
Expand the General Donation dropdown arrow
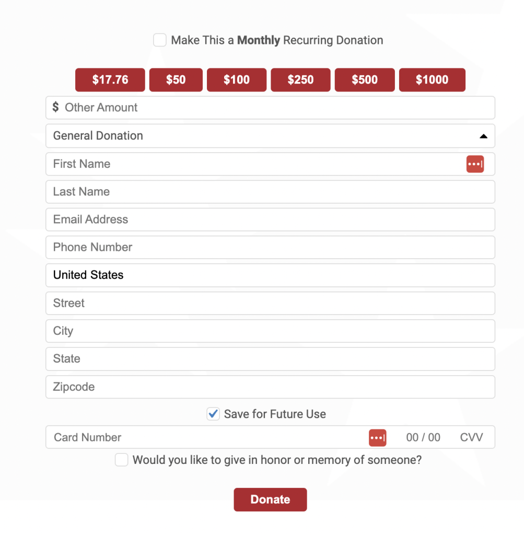483,136
